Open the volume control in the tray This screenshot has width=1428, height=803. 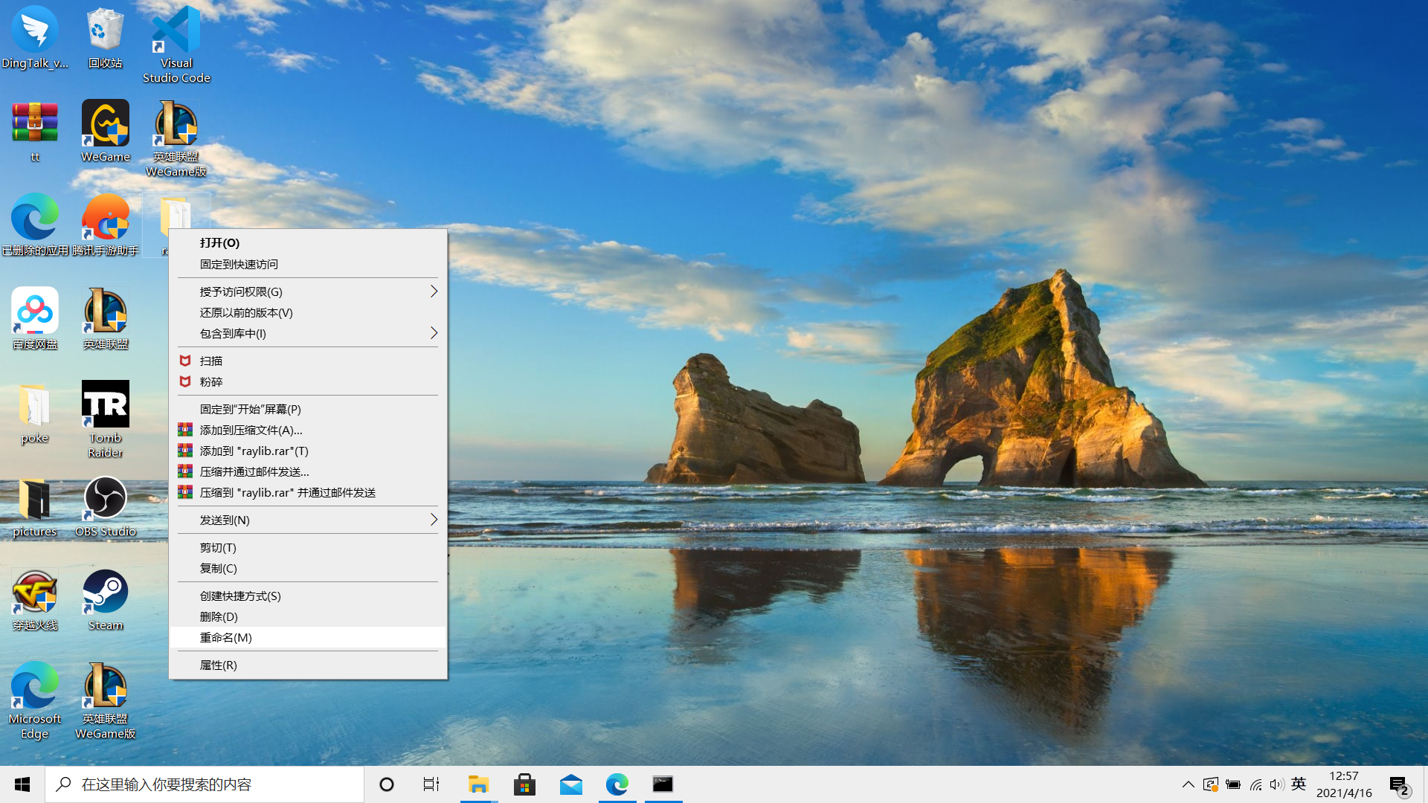(x=1276, y=784)
